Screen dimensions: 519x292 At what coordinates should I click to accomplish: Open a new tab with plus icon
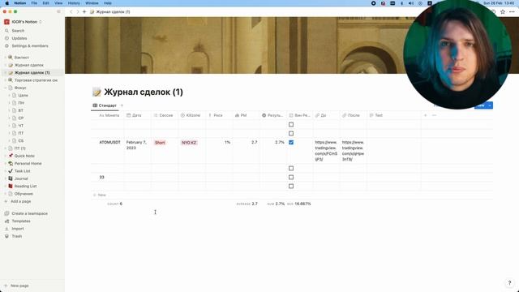click(84, 11)
